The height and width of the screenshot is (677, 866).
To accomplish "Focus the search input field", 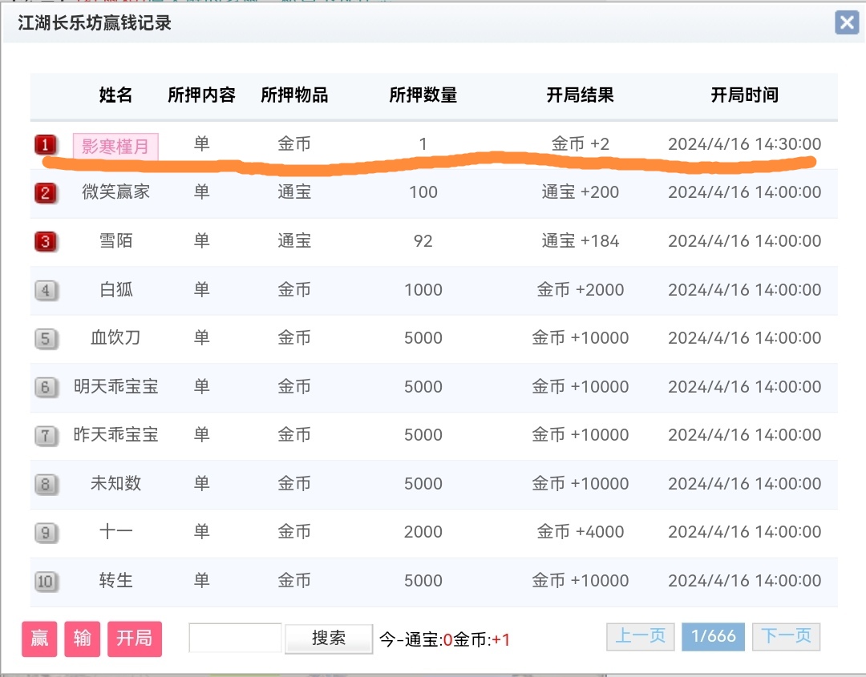I will pos(235,638).
